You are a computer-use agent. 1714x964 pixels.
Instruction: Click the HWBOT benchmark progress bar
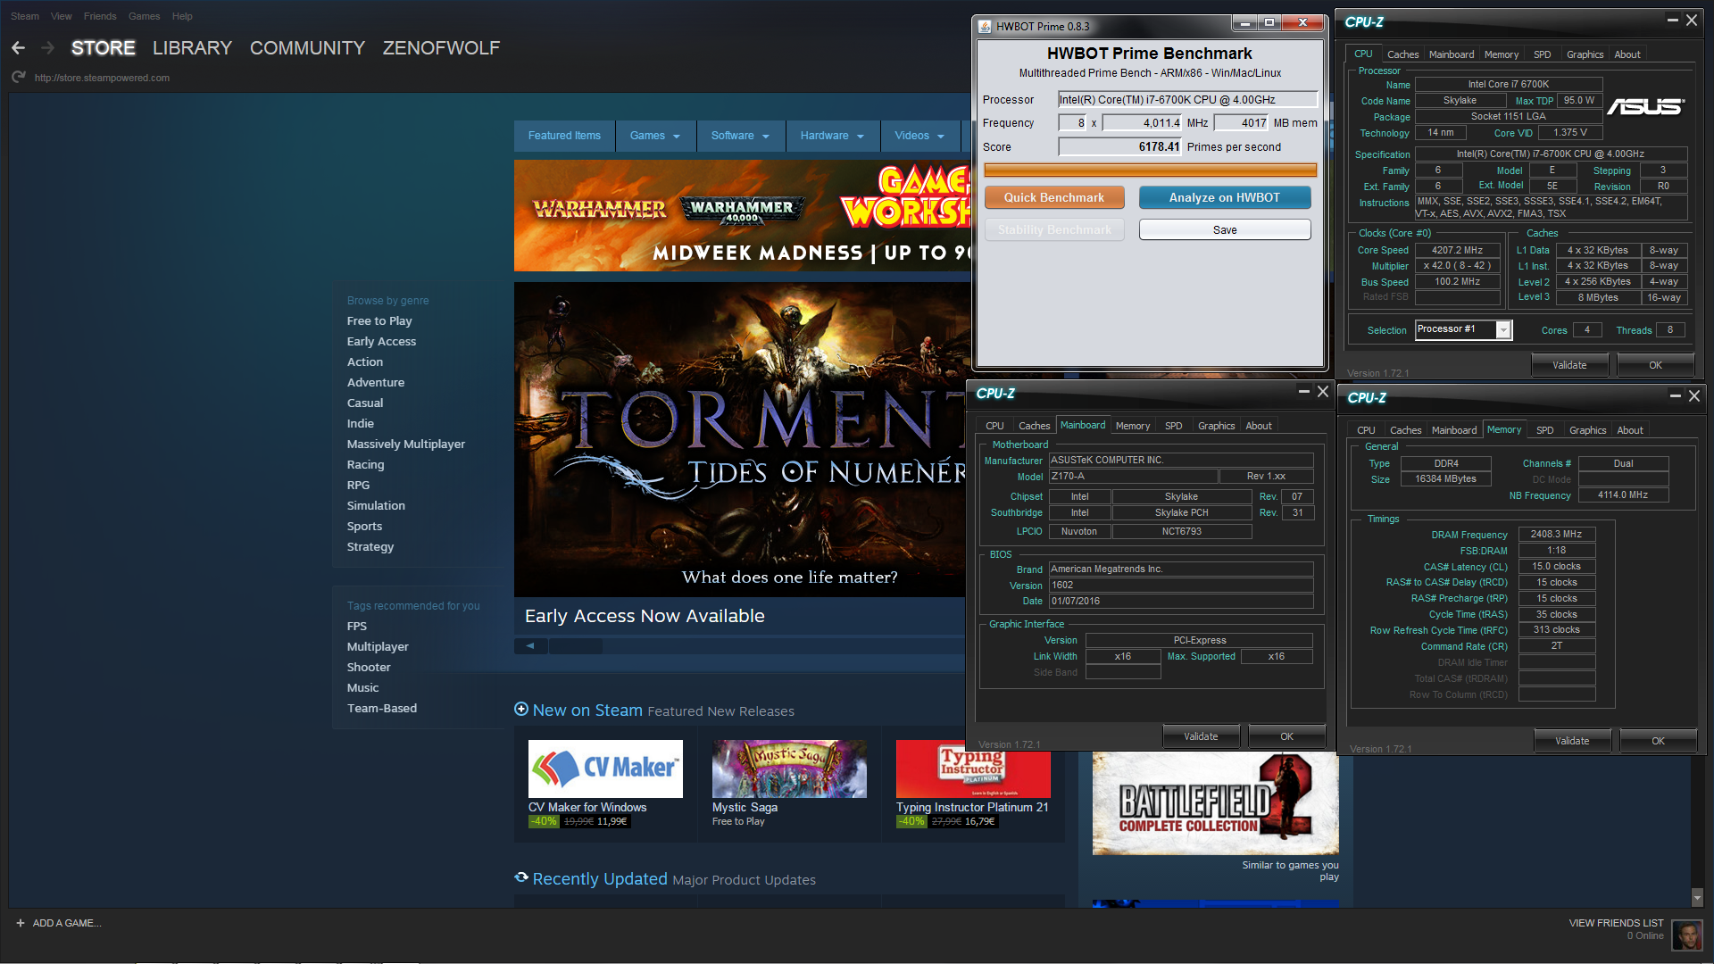coord(1150,170)
